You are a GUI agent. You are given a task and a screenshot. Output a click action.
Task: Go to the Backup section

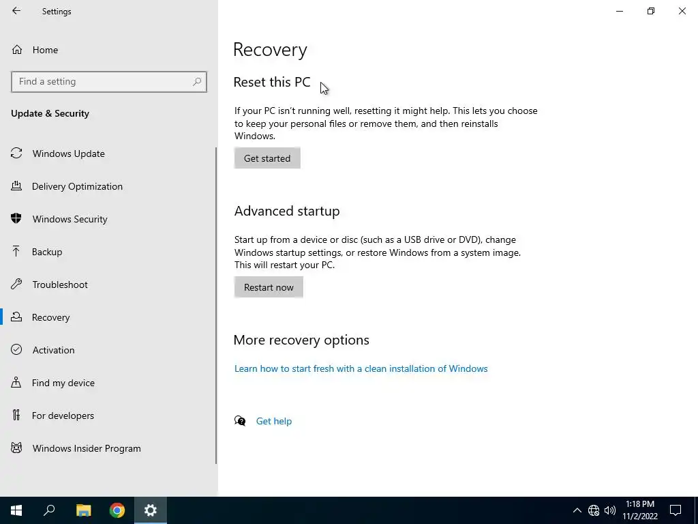click(47, 252)
